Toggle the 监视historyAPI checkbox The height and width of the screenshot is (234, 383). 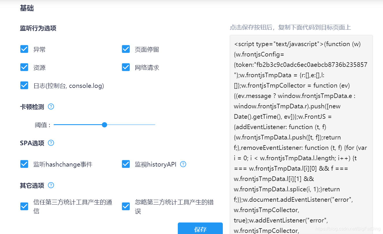(126, 164)
